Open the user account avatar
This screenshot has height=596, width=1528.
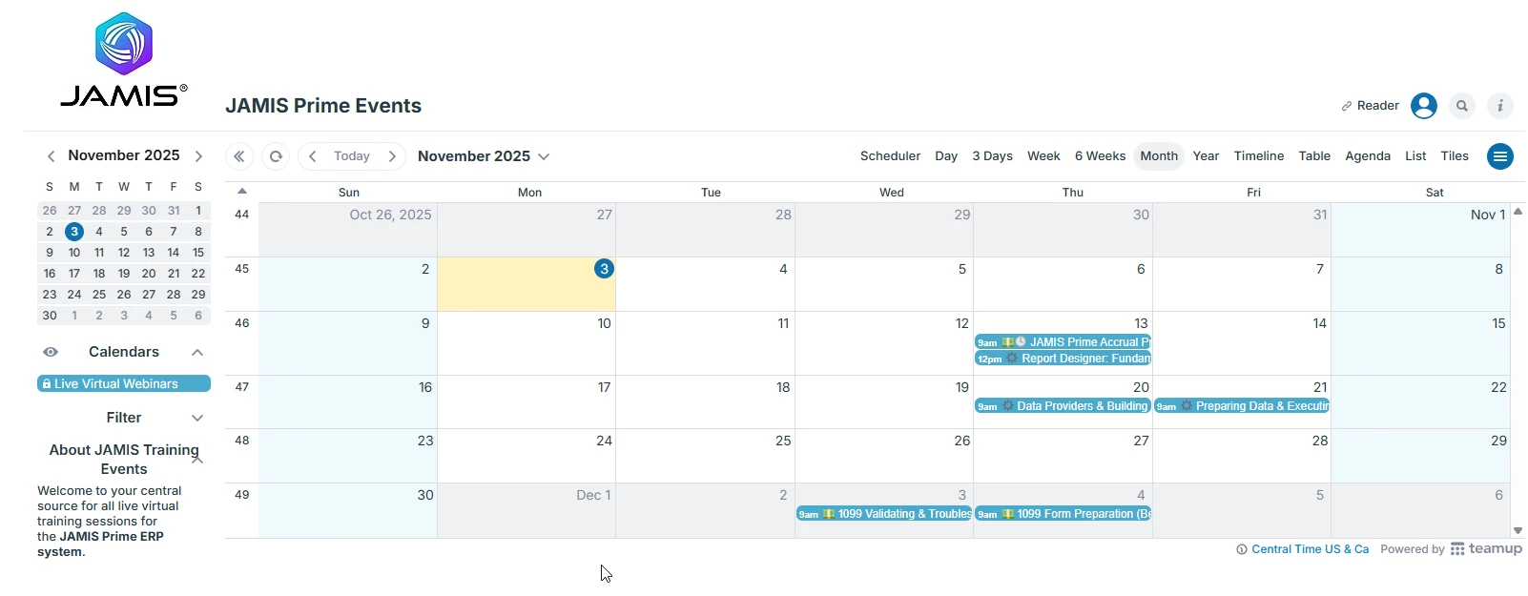tap(1424, 106)
